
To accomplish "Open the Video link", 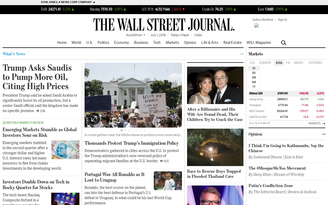I will coord(198,35).
